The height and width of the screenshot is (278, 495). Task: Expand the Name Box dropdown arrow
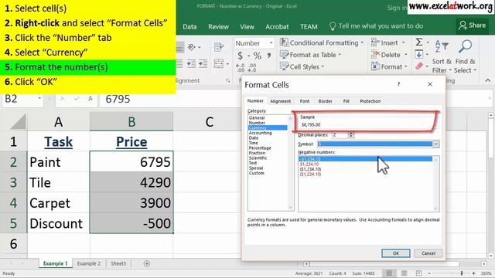pos(39,98)
